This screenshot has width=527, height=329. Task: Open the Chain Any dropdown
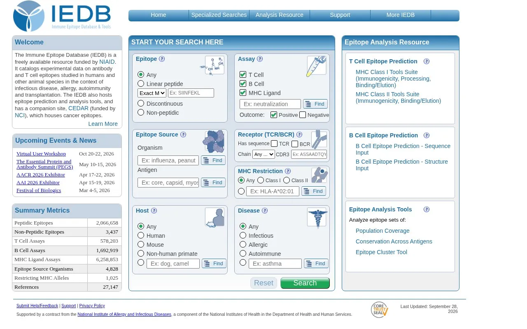[x=263, y=154]
